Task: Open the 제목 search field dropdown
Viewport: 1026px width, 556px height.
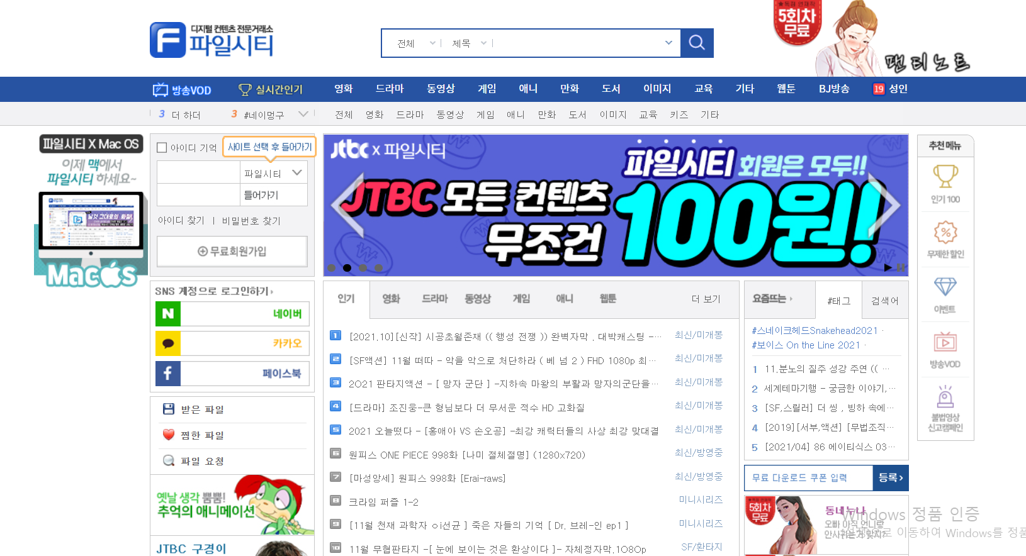Action: (x=469, y=43)
